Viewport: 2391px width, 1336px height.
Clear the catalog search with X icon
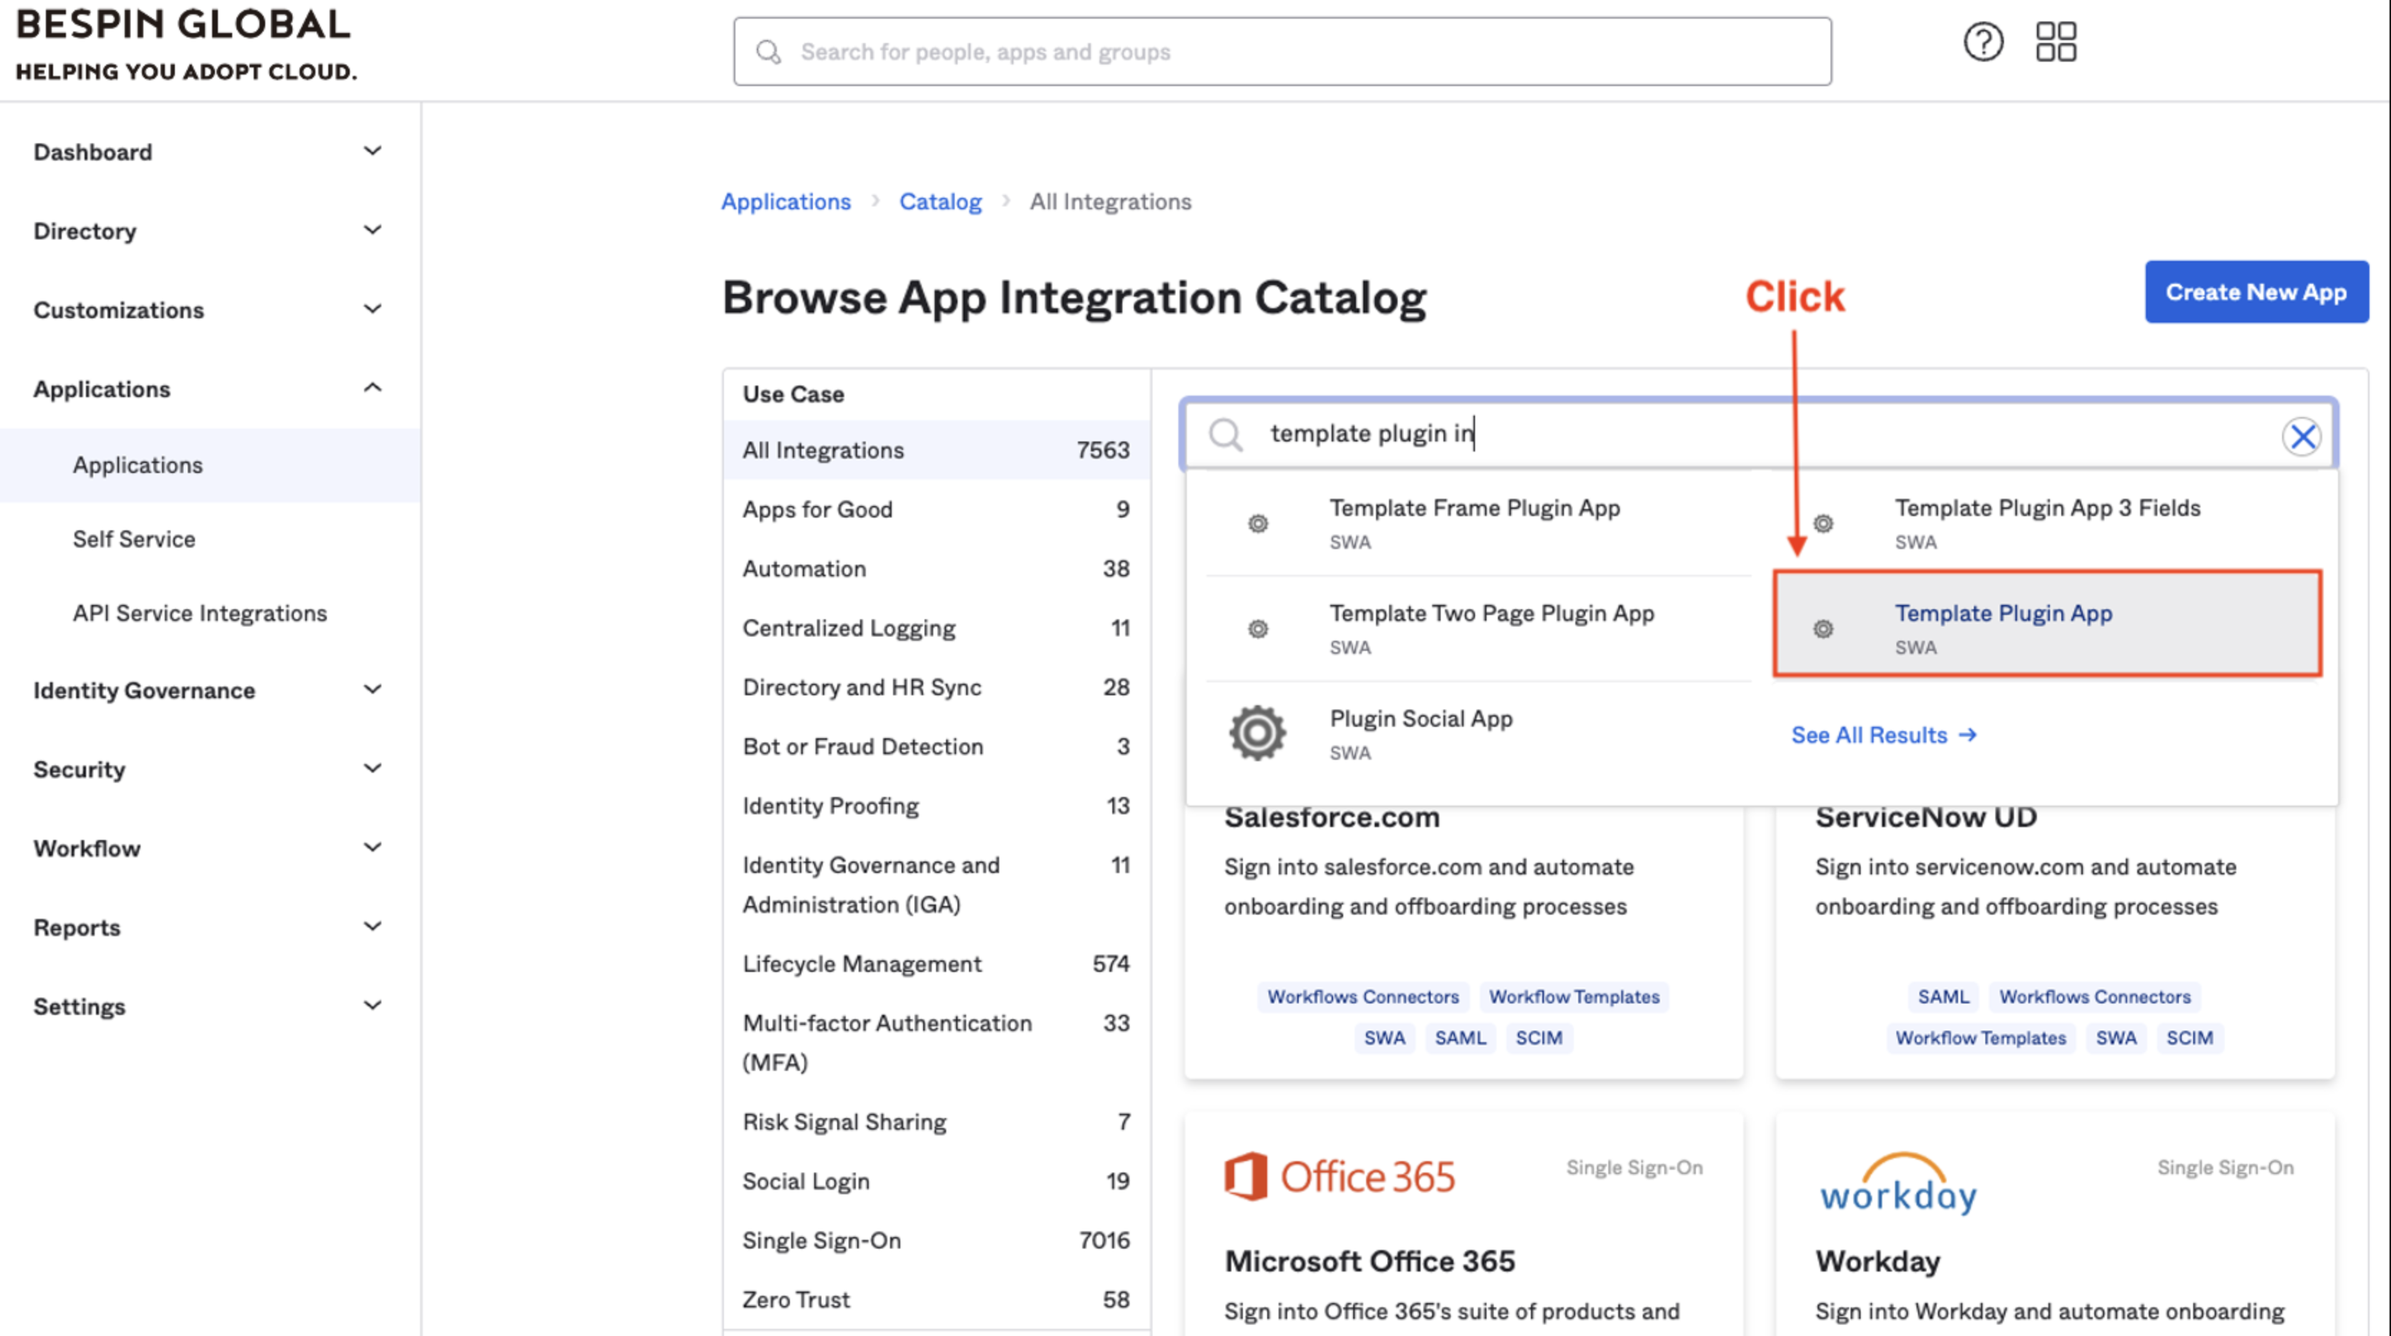tap(2302, 436)
